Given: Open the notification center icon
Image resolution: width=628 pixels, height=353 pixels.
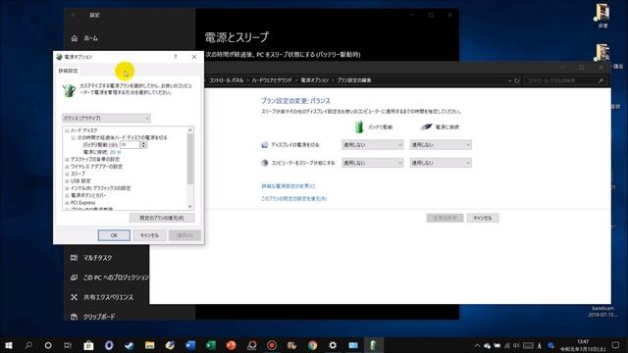Looking at the screenshot, I should click(x=616, y=345).
